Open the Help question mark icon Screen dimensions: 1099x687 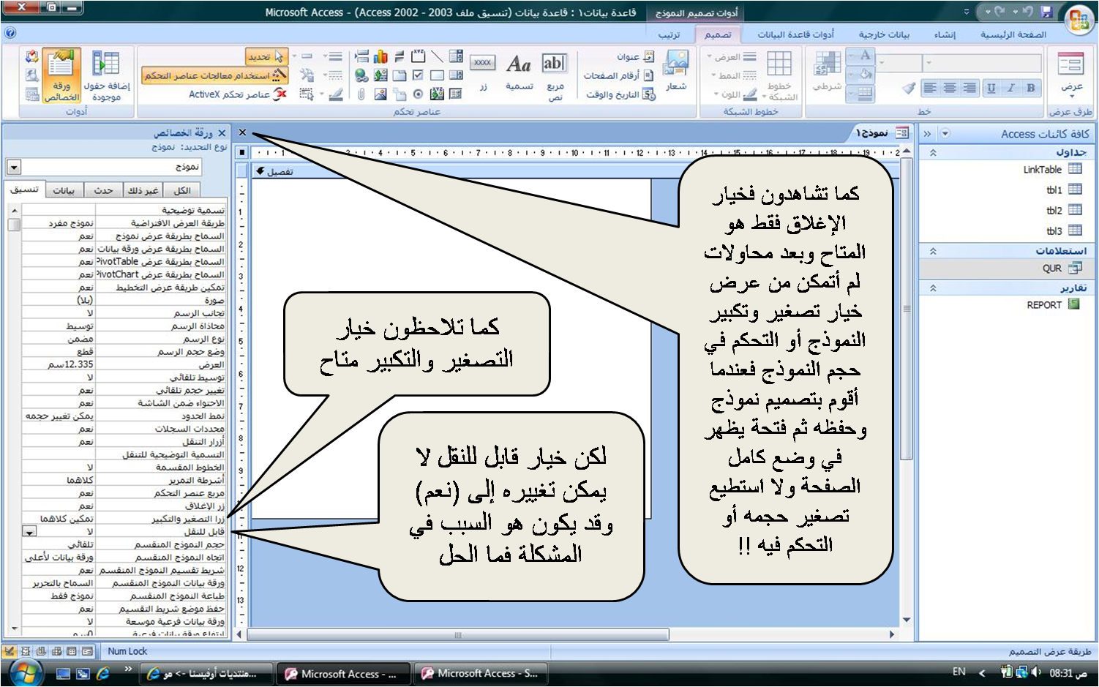(10, 33)
